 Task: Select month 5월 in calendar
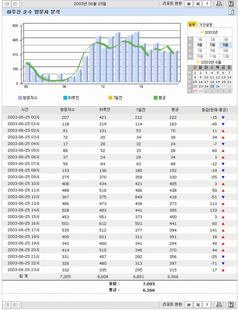click(x=213, y=45)
